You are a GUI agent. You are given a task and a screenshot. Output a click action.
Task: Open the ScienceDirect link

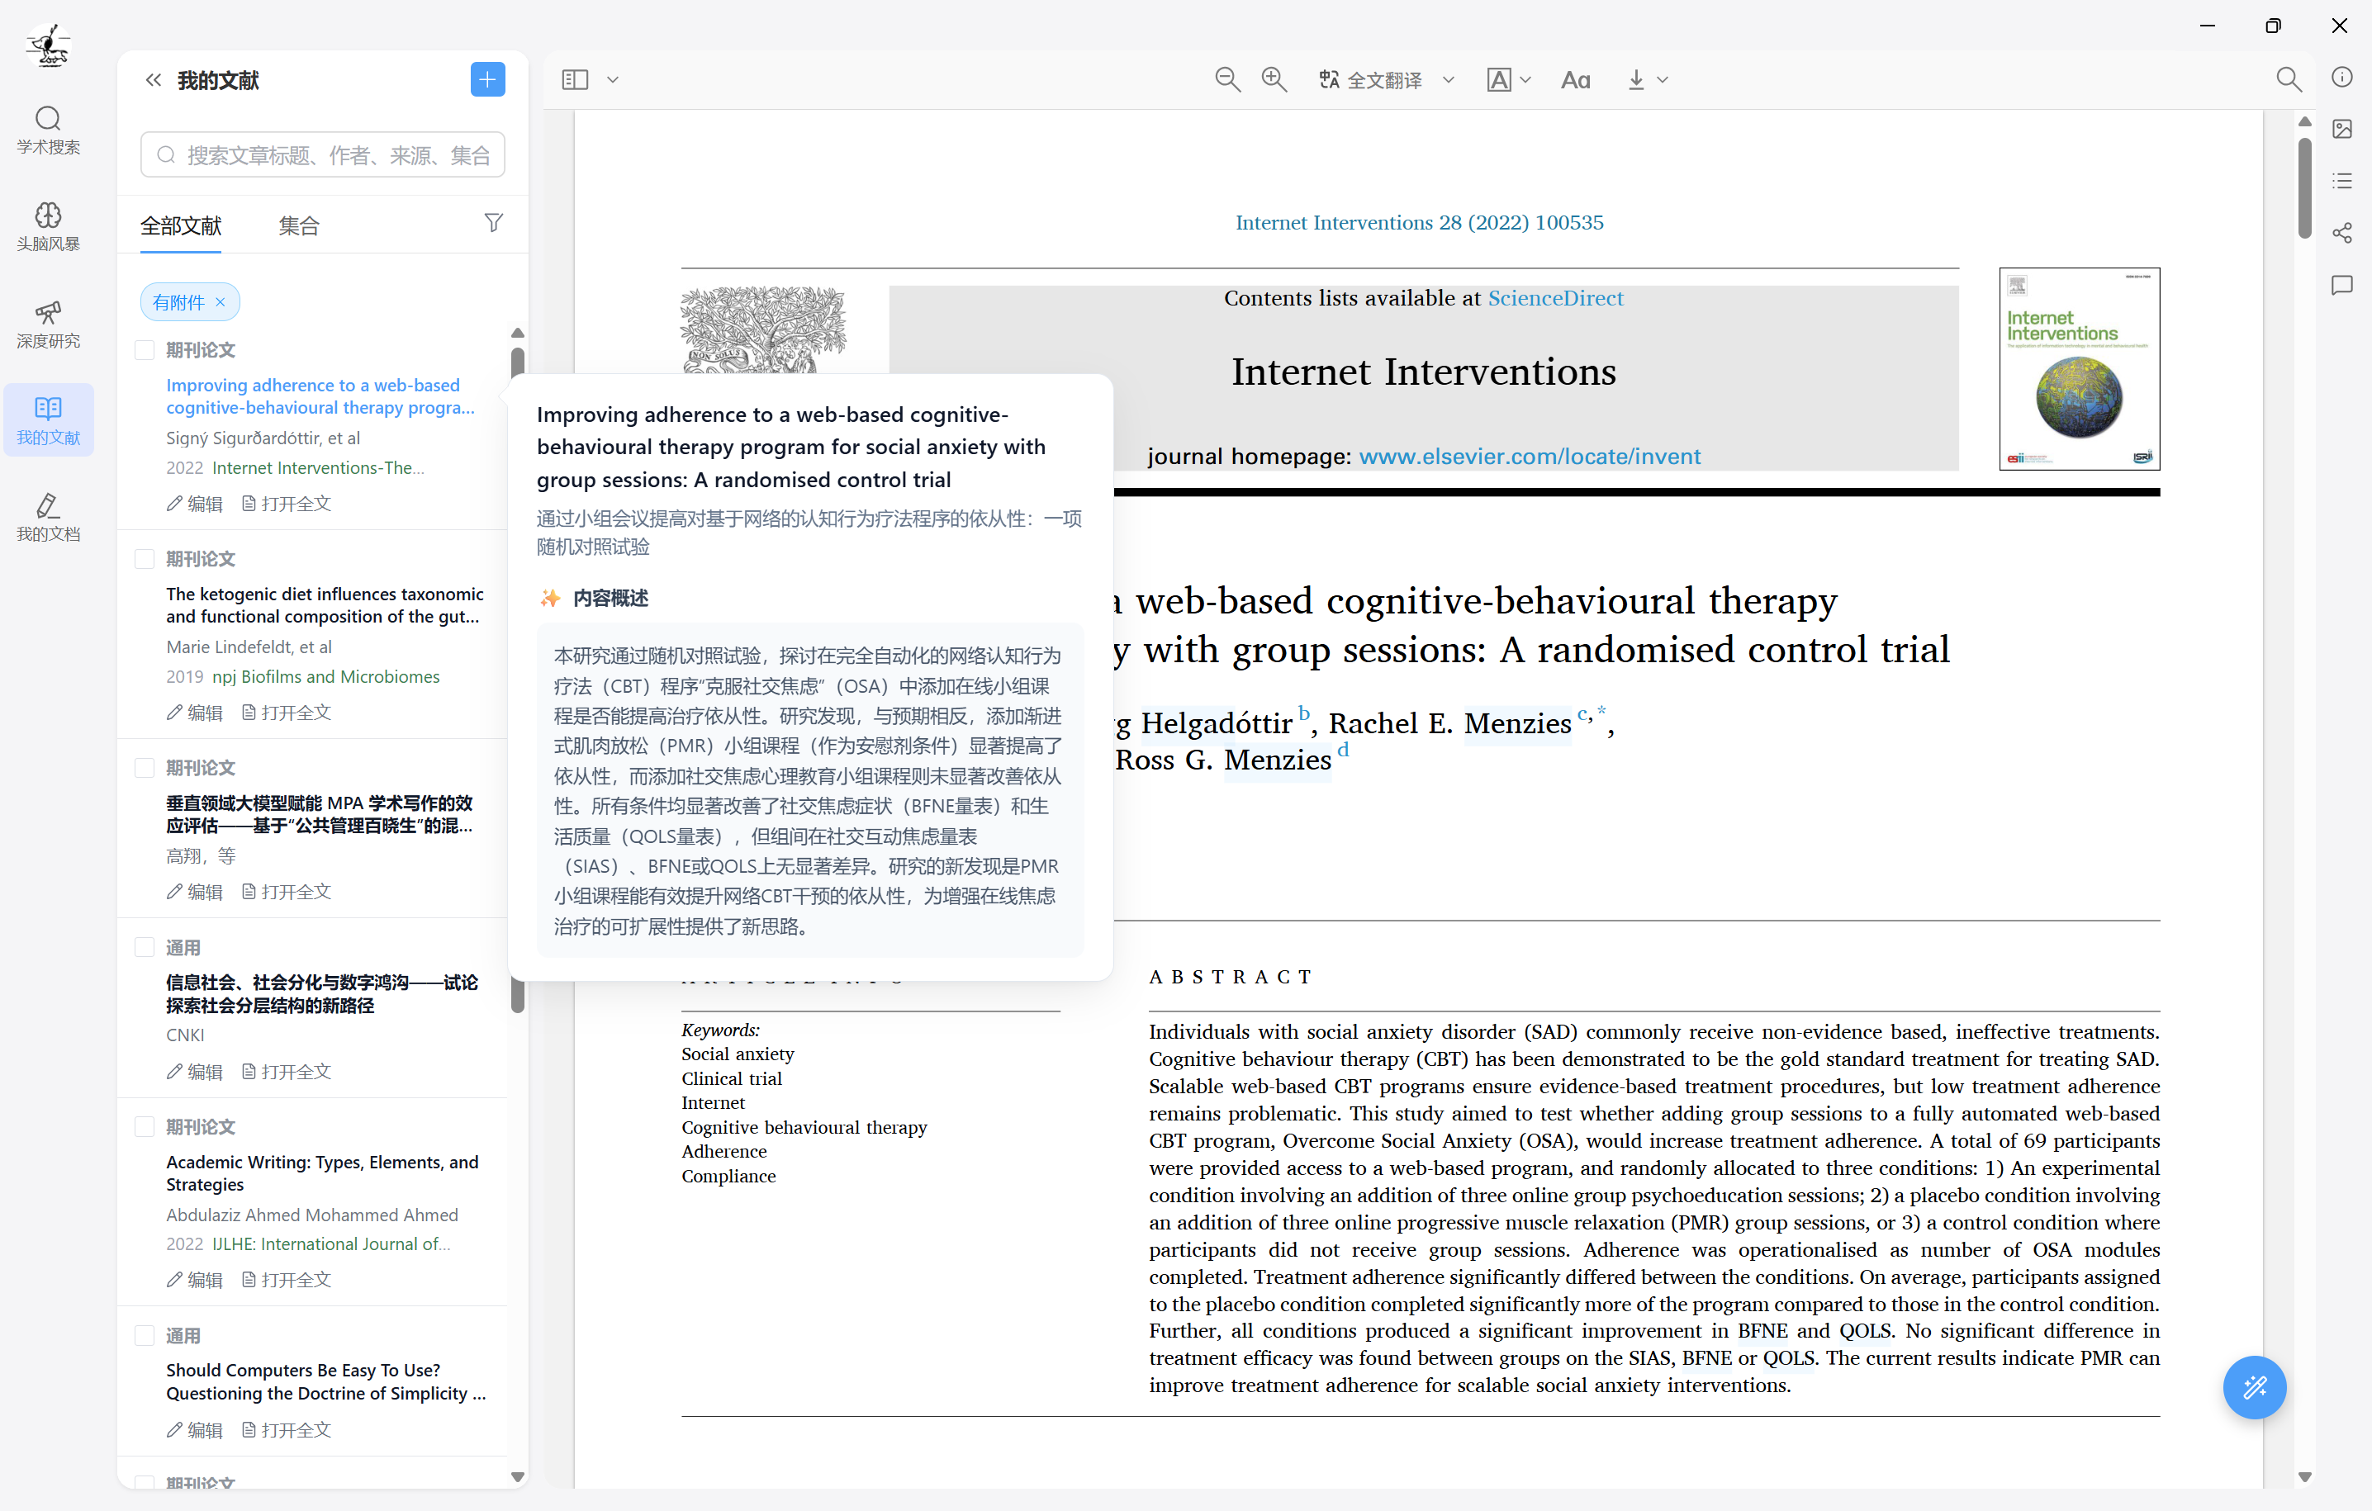(x=1554, y=298)
